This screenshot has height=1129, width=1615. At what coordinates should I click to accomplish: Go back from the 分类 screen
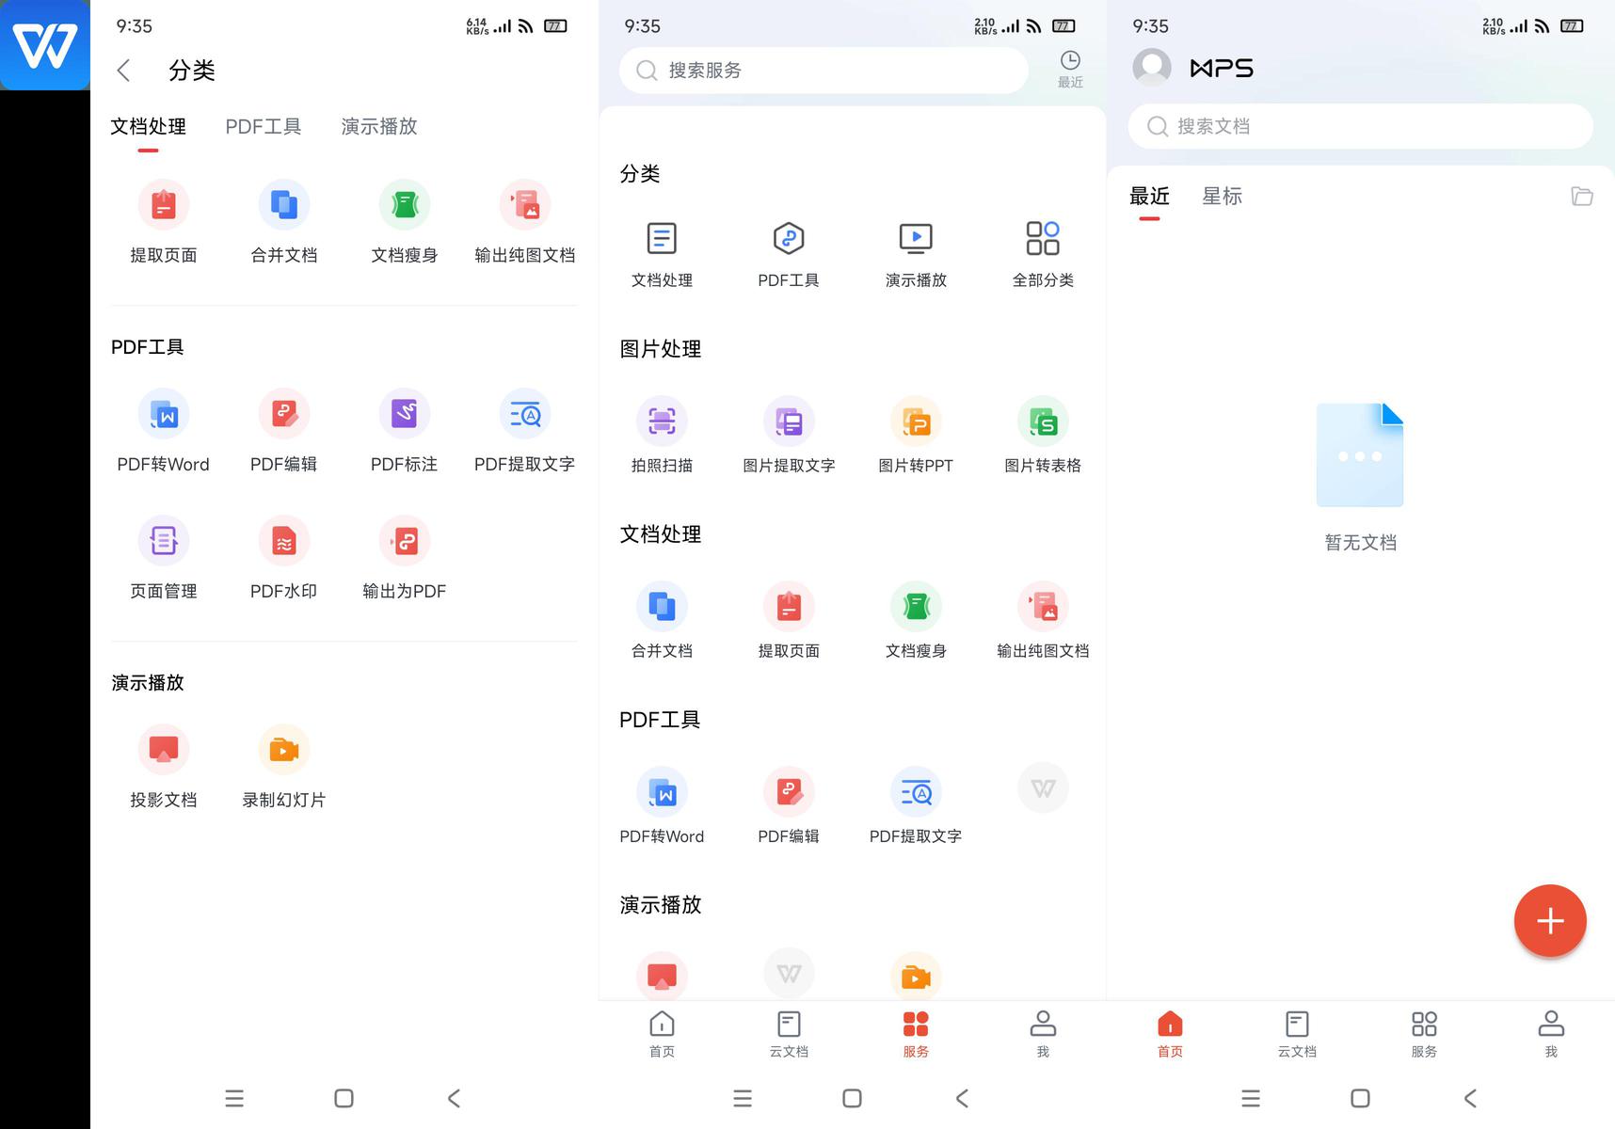point(124,71)
